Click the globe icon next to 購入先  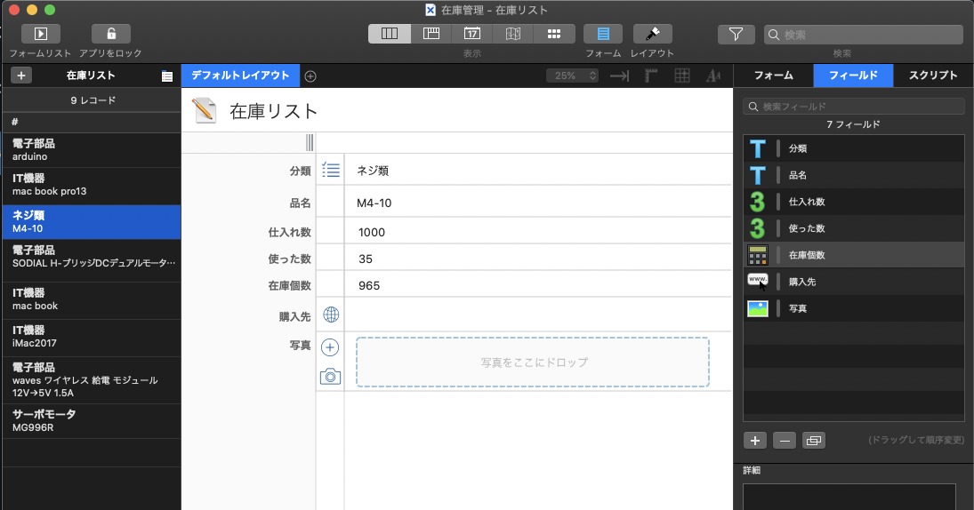point(330,315)
